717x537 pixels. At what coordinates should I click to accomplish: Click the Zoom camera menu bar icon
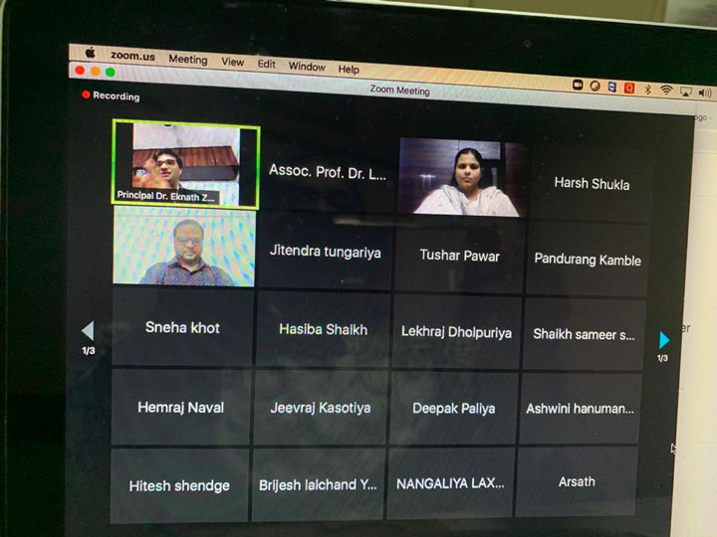tap(578, 85)
